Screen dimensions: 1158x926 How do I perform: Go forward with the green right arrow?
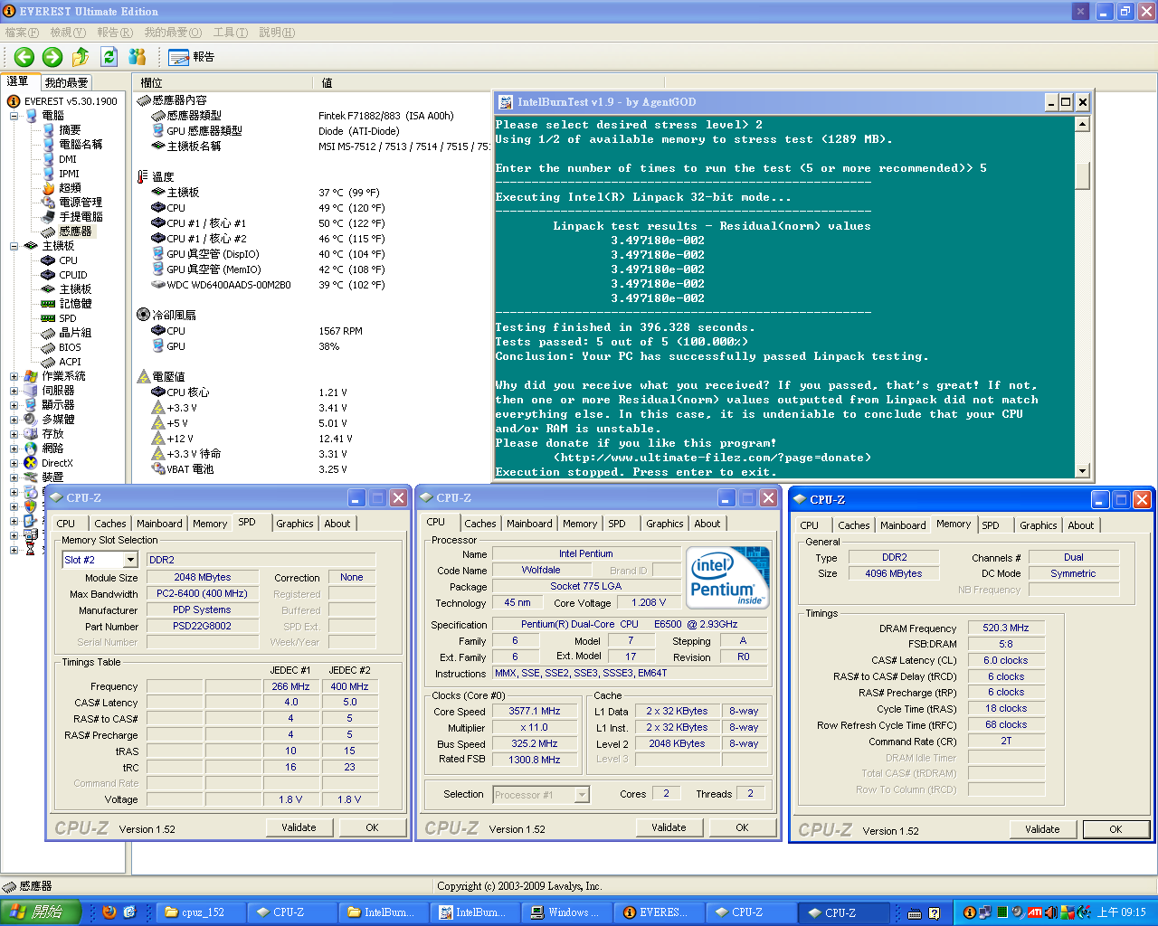(52, 57)
